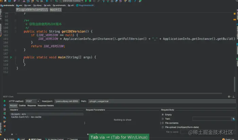Screen dimensions: 238x140
Task: Click the plus button to add a header
Action: point(12,134)
